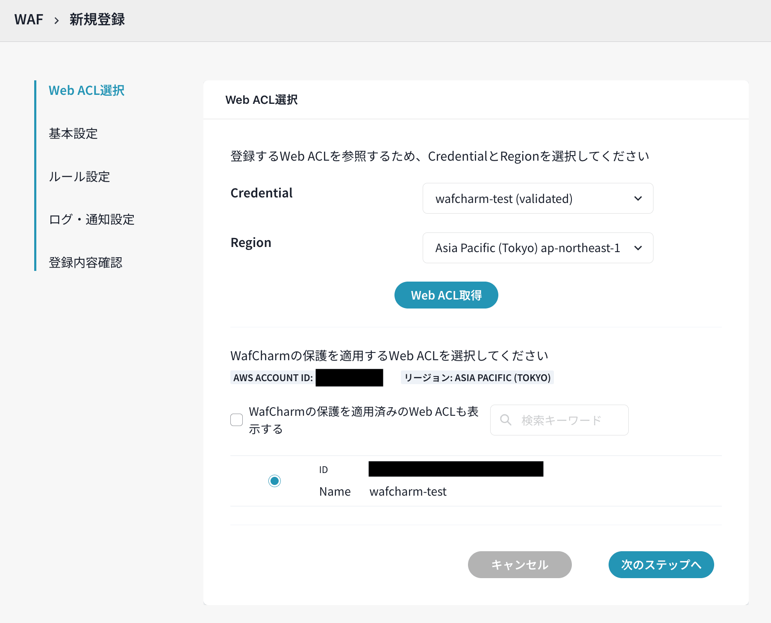Go to Web ACL選択 step in sidebar

86,91
